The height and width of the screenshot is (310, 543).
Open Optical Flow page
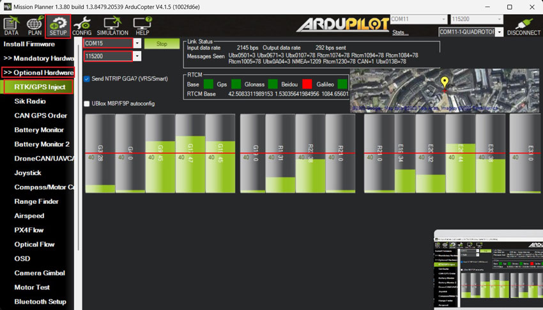click(34, 245)
